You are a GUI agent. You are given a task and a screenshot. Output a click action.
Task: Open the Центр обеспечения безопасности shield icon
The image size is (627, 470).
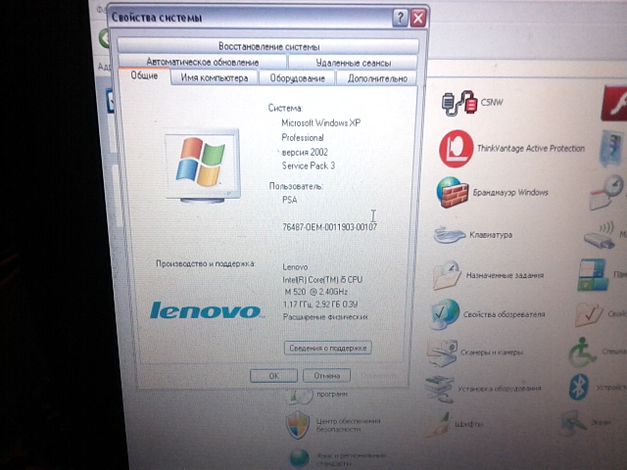(x=298, y=425)
